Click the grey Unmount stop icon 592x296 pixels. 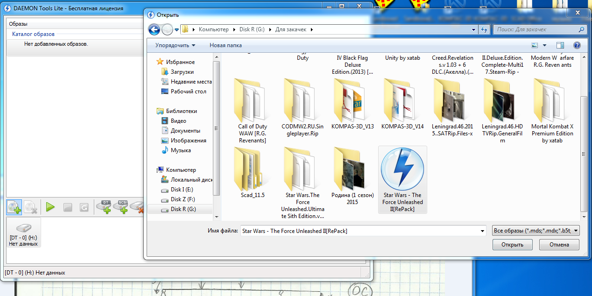[x=68, y=208]
